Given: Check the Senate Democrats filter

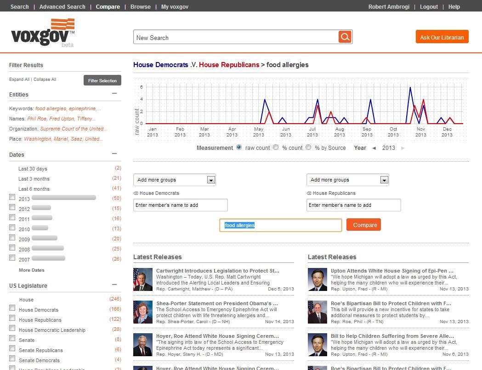Looking at the screenshot, I should point(12,359).
